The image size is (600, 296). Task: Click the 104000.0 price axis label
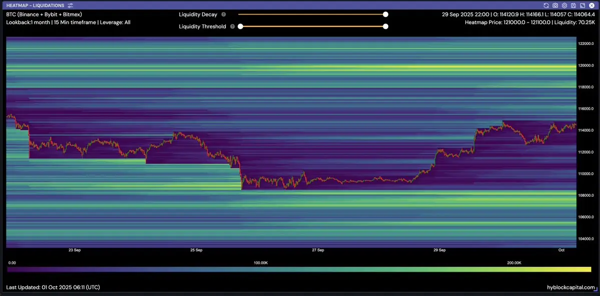(586, 239)
